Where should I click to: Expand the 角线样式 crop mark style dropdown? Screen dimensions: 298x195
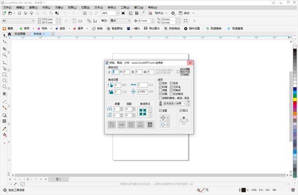click(x=150, y=112)
